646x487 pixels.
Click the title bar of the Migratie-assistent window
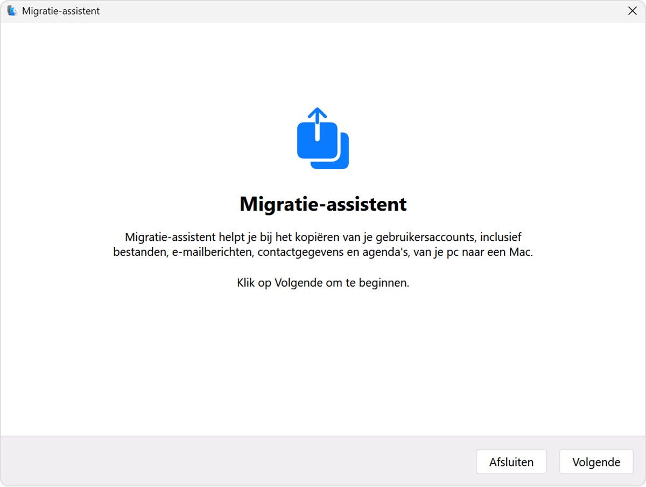click(323, 11)
